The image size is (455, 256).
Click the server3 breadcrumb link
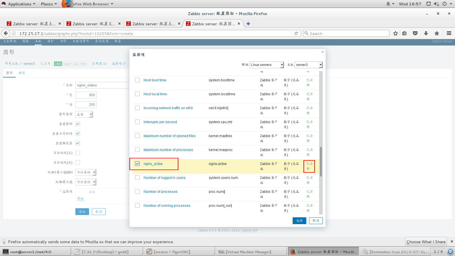[x=29, y=64]
